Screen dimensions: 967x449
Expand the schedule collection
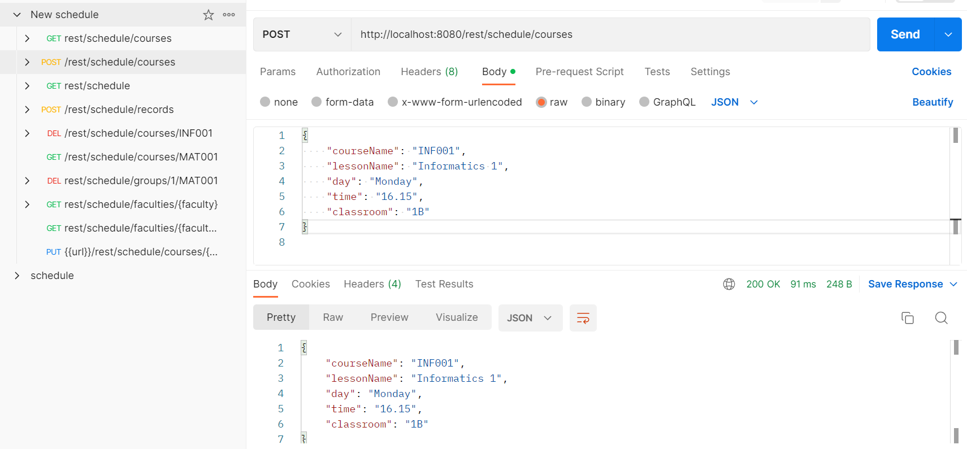point(17,276)
